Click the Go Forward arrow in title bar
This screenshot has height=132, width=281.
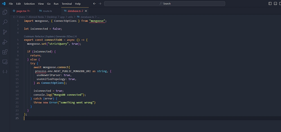click(x=100, y=4)
